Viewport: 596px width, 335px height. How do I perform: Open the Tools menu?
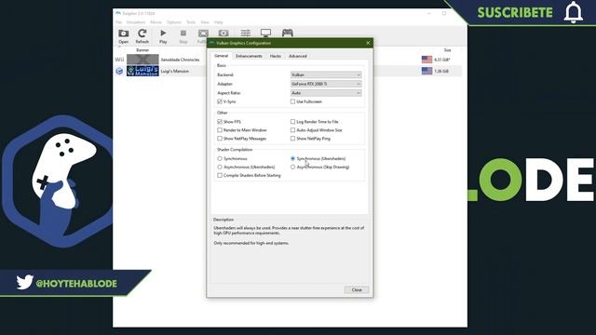[191, 22]
